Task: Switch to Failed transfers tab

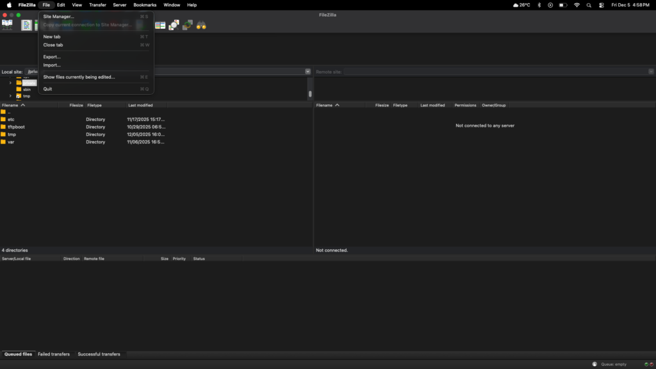Action: coord(54,354)
